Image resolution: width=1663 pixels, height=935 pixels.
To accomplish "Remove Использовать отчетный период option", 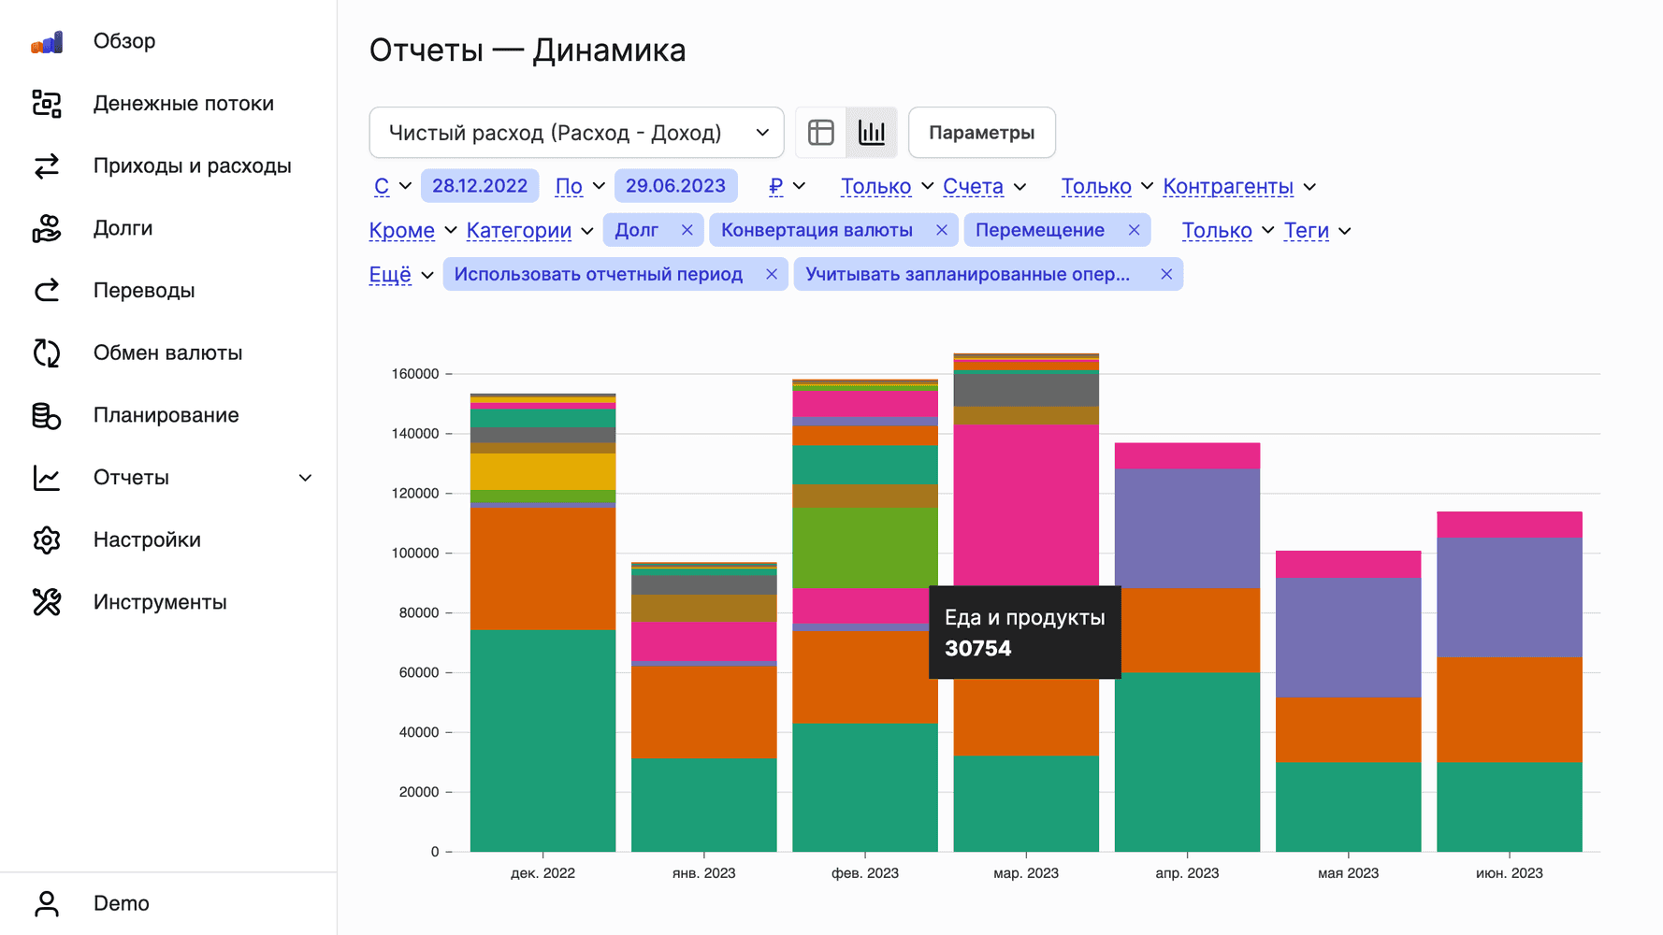I will (772, 274).
